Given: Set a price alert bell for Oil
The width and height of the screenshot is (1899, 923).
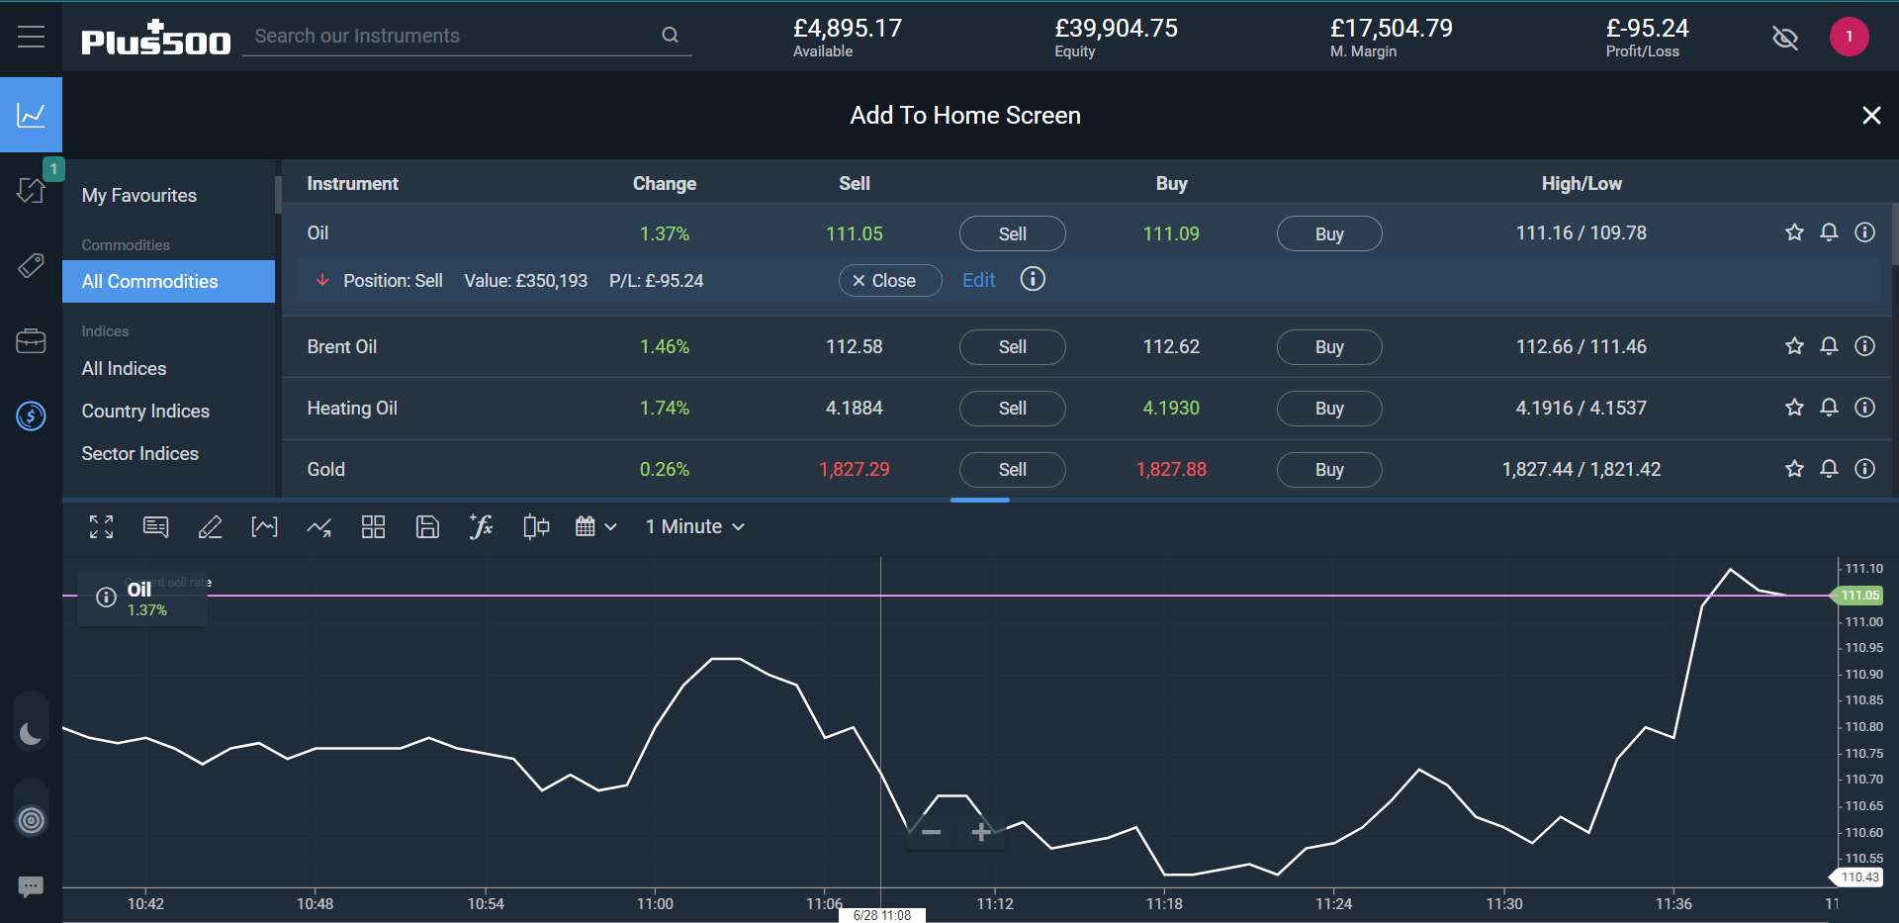Looking at the screenshot, I should (1829, 232).
